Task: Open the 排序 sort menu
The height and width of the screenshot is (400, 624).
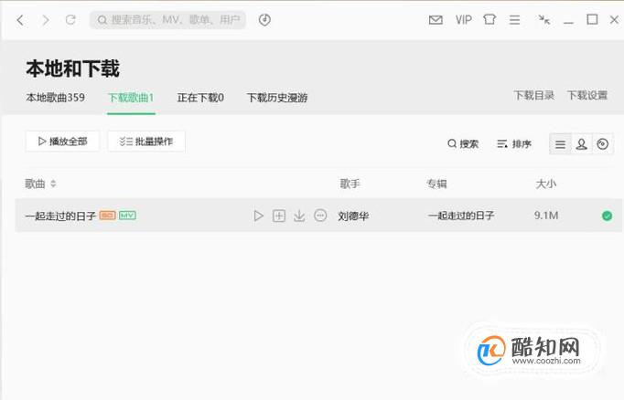Action: (x=514, y=143)
